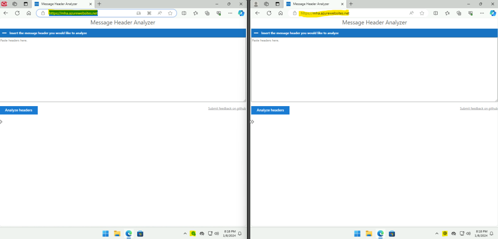Open Workspaces in right browser window
The width and height of the screenshot is (498, 239).
click(x=266, y=4)
